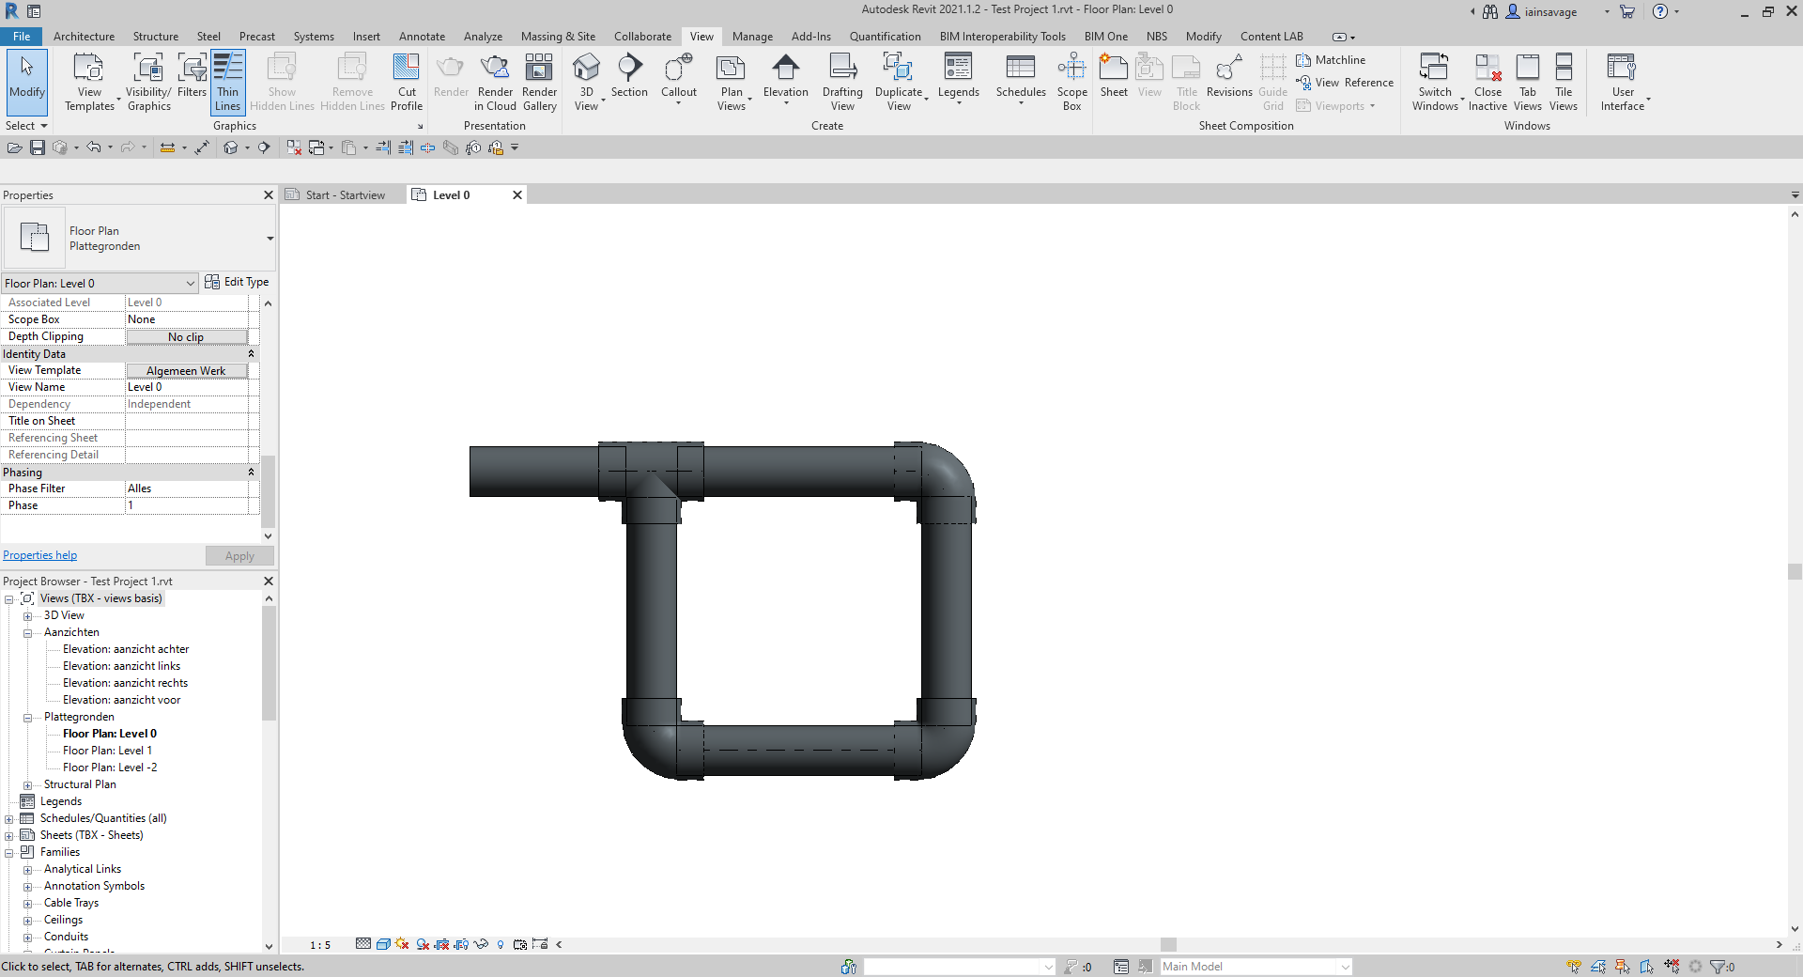Toggle crop view icon in view control bar
1803x977 pixels.
pos(441,944)
